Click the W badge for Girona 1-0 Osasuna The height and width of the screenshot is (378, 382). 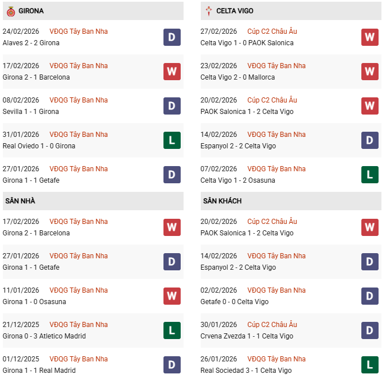[172, 296]
